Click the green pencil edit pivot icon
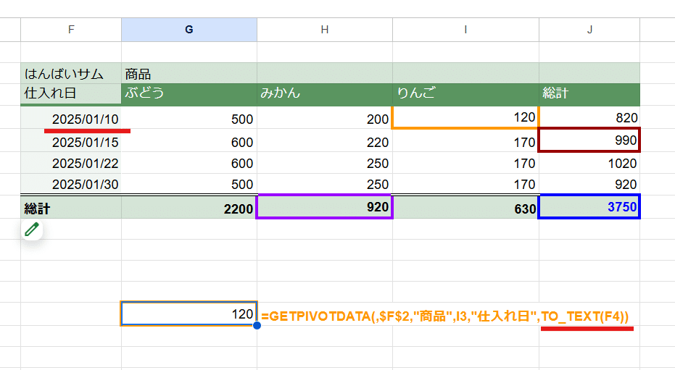Screen dimensions: 675x370 tap(32, 230)
